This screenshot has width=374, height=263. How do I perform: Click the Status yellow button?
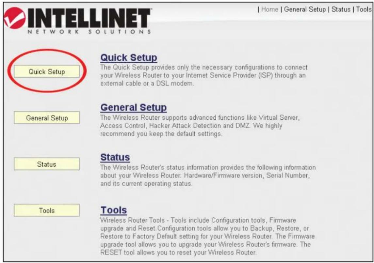47,164
